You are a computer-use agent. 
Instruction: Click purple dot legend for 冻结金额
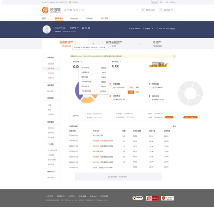[x=149, y=84]
